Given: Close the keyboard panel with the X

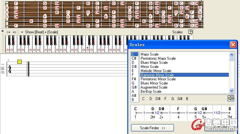Looking at the screenshot, I should coord(3,31).
